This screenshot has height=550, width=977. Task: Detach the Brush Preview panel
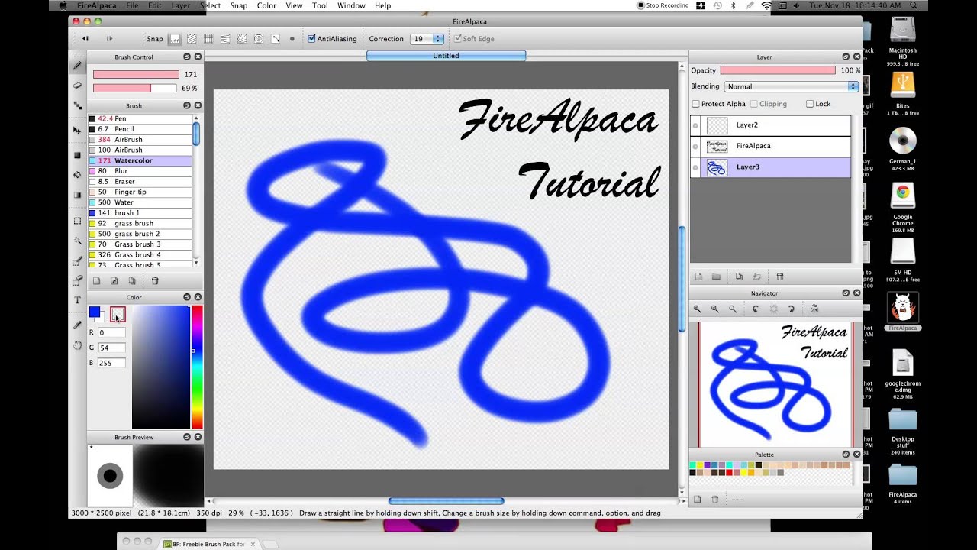187,437
